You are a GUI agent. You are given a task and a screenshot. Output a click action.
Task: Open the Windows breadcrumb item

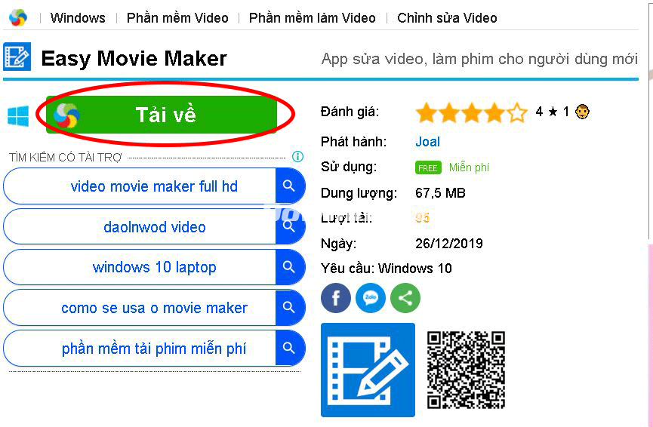click(78, 18)
